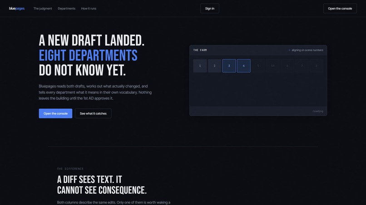Click THE FARM panel title
The image size is (366, 205).
(200, 50)
